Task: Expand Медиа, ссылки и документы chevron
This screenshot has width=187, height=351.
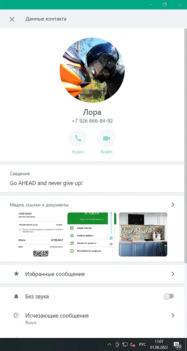Action: (173, 205)
